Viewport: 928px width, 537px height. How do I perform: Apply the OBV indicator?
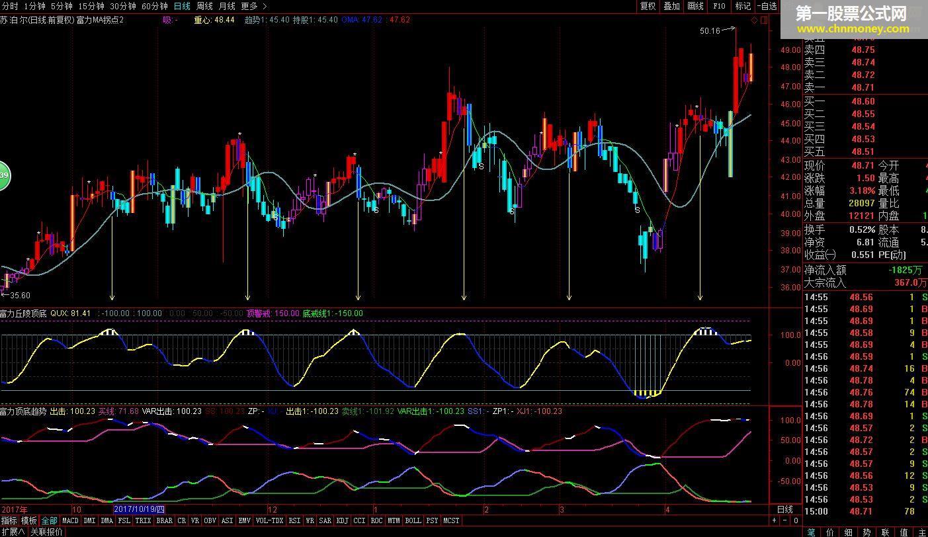(x=210, y=520)
